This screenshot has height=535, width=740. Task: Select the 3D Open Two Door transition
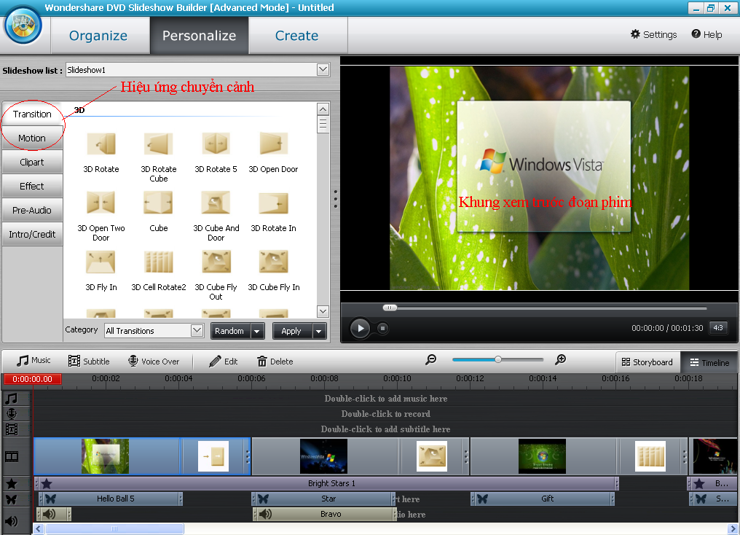coord(101,203)
